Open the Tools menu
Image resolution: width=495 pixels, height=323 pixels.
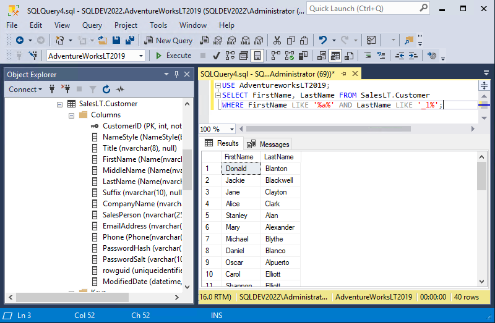pos(158,25)
